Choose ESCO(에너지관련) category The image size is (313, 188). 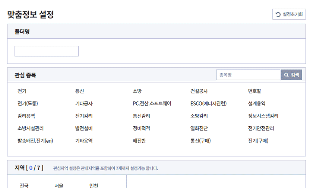pos(208,103)
